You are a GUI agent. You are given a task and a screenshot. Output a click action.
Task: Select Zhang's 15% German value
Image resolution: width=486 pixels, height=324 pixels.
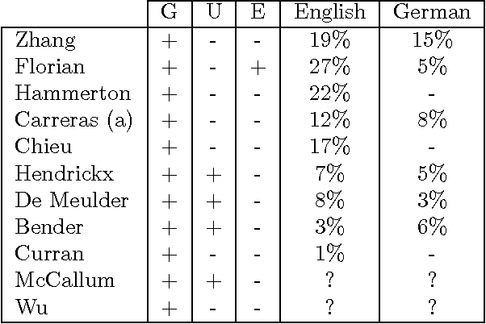tap(431, 40)
